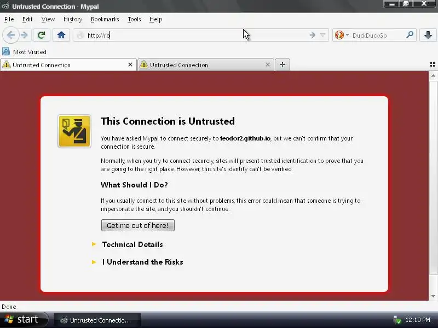Image resolution: width=438 pixels, height=328 pixels.
Task: Click the scrollbar up arrow
Action: pos(433,75)
